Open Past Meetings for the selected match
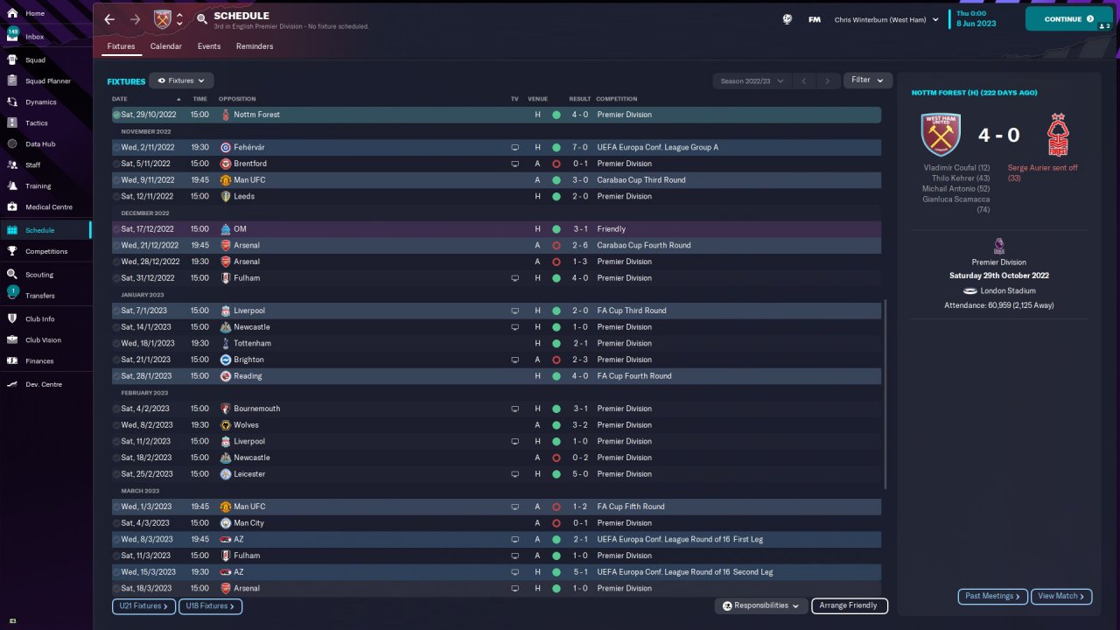This screenshot has height=630, width=1120. click(993, 596)
